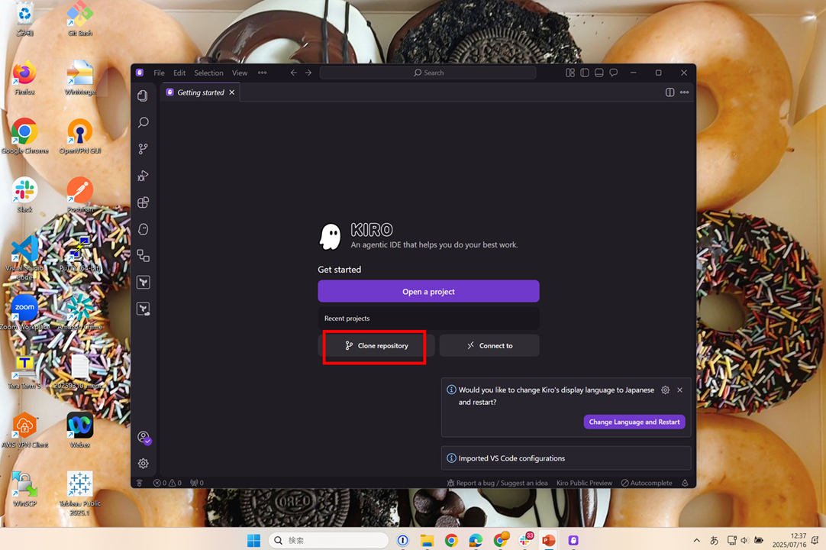Screen dimensions: 826x550
Task: Open File Explorer from the taskbar
Action: pyautogui.click(x=427, y=540)
